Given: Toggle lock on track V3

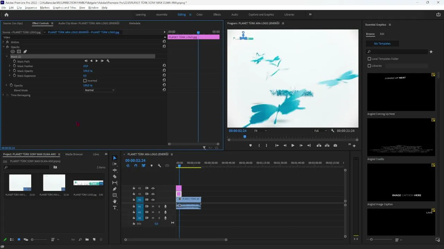Looking at the screenshot, I should click(x=134, y=188).
